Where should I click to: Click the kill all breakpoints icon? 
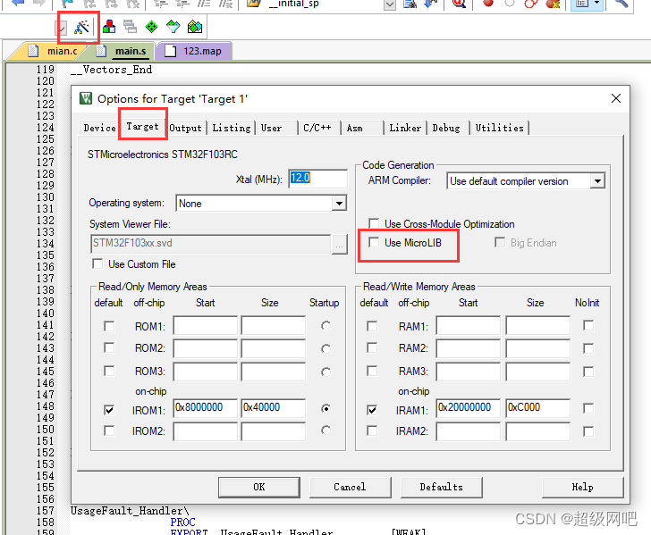[553, 4]
